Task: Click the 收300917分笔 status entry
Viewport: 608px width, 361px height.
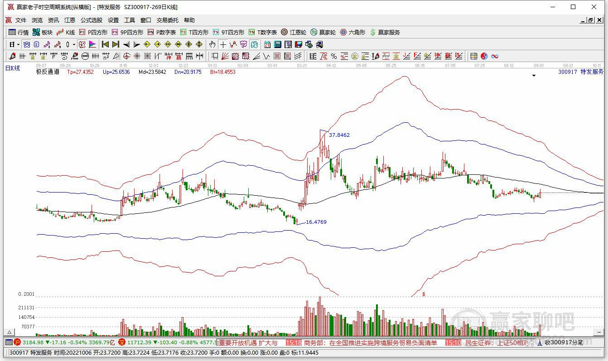Action: pos(563,342)
